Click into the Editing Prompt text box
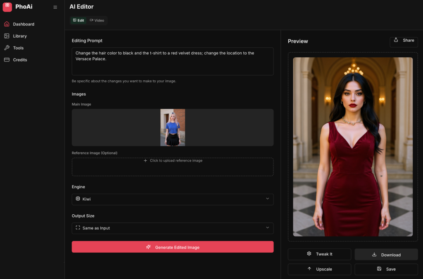The image size is (423, 279). (172, 61)
